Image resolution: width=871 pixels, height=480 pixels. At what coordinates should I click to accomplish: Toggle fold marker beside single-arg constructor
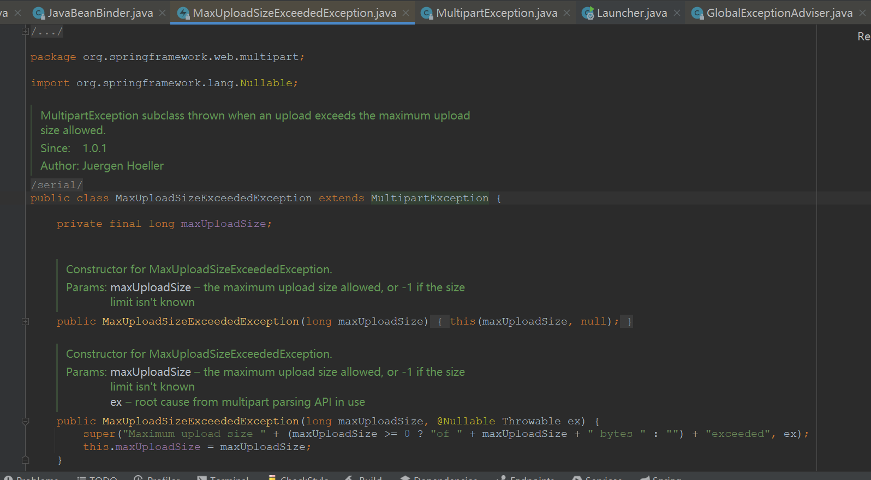click(25, 322)
